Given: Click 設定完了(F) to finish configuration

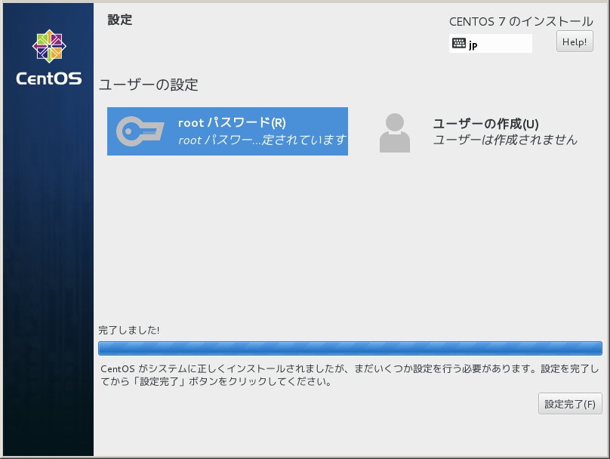Looking at the screenshot, I should coord(570,404).
